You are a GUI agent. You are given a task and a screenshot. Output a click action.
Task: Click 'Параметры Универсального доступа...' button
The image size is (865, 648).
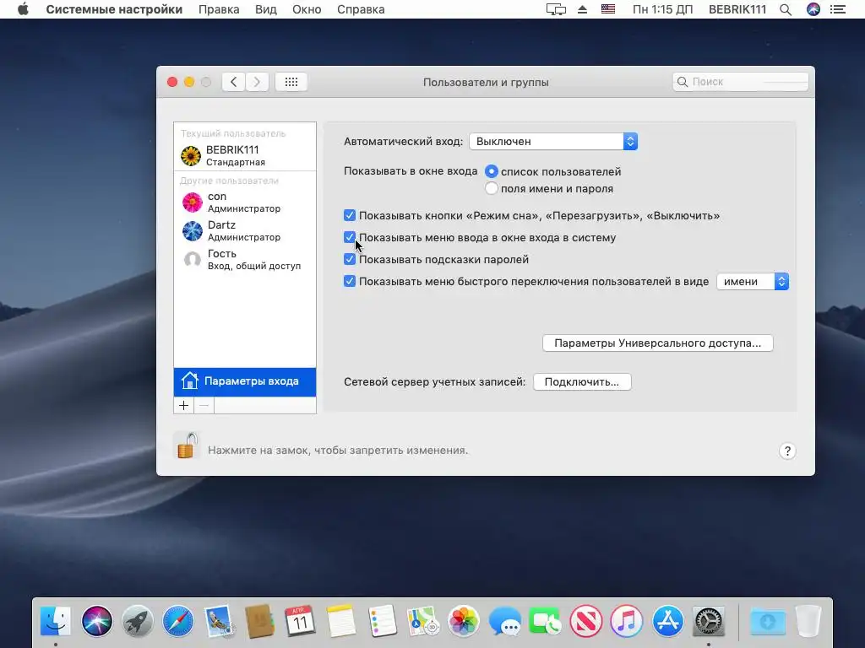(657, 343)
